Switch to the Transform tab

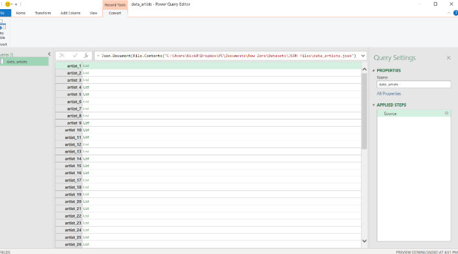[x=43, y=13]
